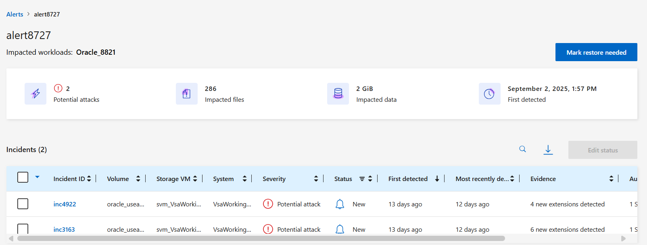
Task: Click the Impacted files icon
Action: 186,94
